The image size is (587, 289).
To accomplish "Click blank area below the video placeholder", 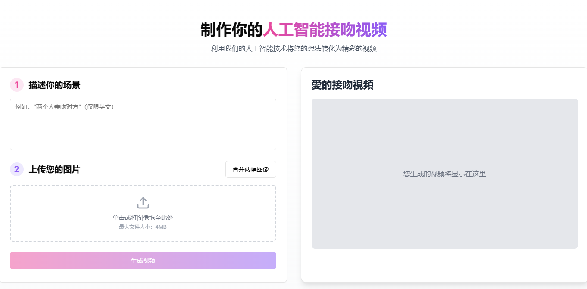I will click(444, 264).
